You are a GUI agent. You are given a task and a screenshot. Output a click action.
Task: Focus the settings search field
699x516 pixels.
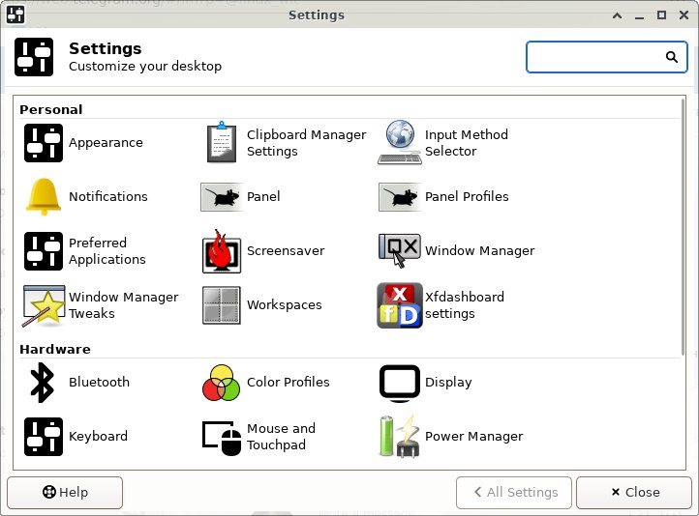pos(607,57)
